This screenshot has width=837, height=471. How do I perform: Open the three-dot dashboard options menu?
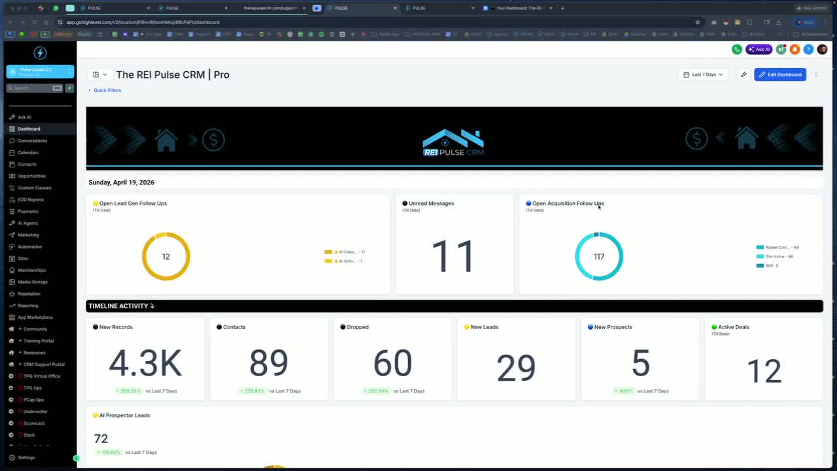tap(816, 75)
